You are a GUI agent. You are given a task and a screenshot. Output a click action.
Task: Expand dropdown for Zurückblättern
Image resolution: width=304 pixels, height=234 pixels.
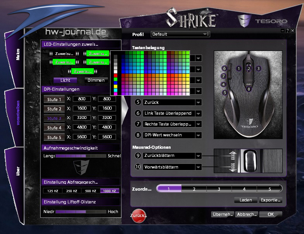coord(199,156)
